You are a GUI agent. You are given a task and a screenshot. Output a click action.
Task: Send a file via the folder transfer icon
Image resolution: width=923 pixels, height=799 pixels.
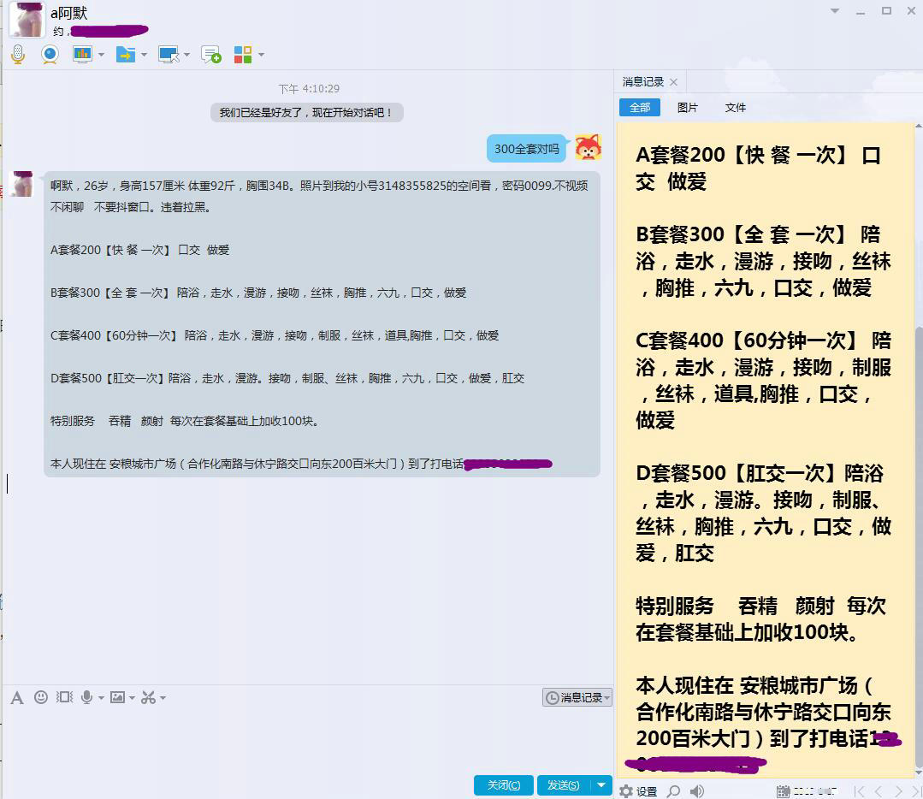coord(125,54)
